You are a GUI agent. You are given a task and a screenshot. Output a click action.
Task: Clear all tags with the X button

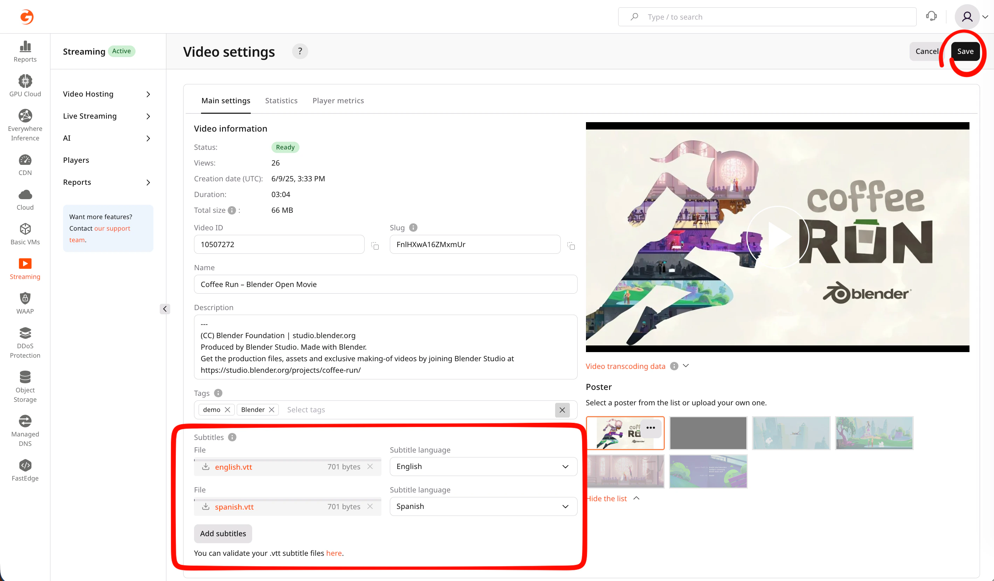click(x=562, y=410)
